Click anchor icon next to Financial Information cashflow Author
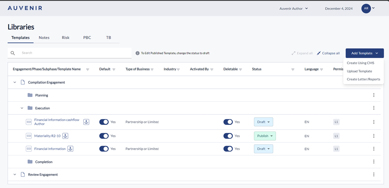Image resolution: width=389 pixels, height=188 pixels. pyautogui.click(x=86, y=122)
